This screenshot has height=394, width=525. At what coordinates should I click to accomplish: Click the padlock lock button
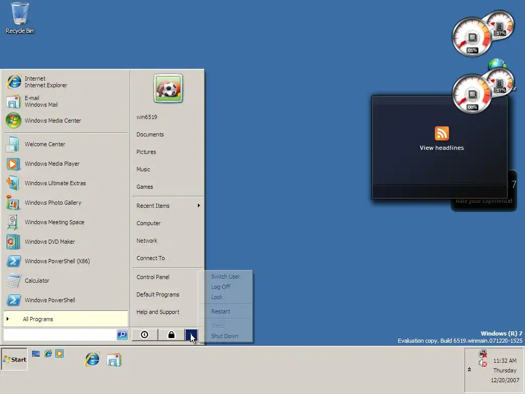point(171,334)
